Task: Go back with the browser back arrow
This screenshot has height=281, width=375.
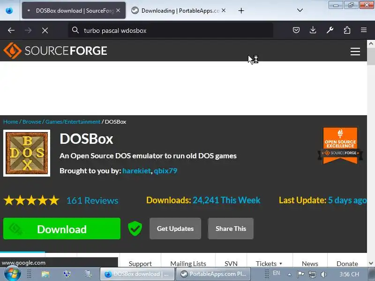Action: tap(11, 30)
